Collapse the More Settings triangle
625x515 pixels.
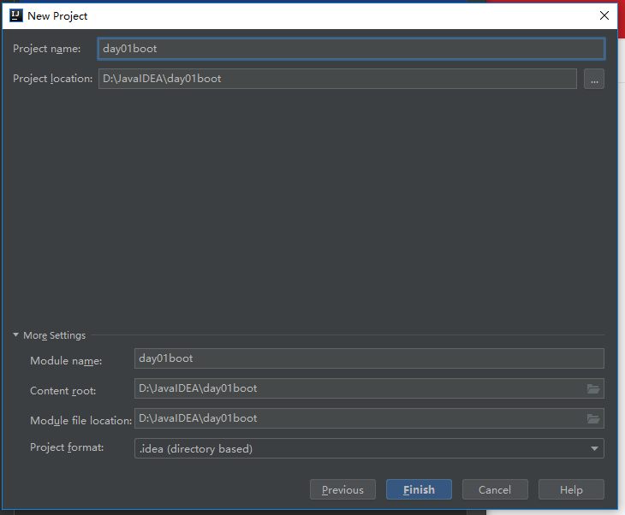[x=16, y=335]
